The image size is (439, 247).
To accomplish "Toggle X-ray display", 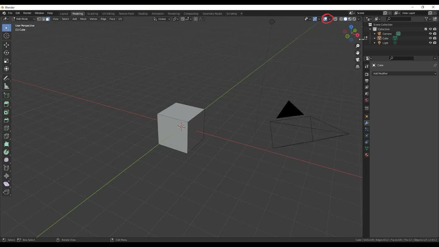I will [x=335, y=19].
